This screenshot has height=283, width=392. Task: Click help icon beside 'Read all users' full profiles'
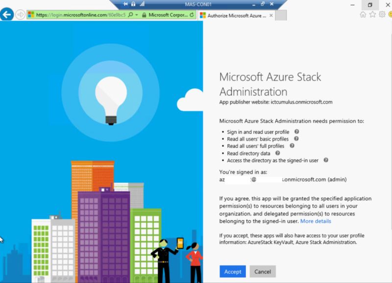click(292, 146)
